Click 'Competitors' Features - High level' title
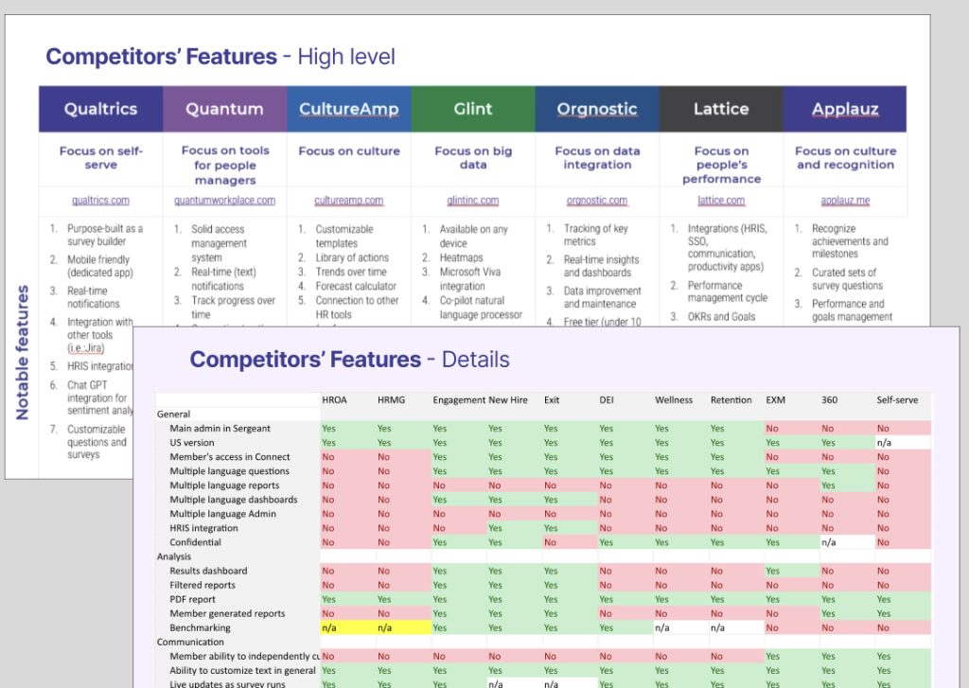Viewport: 969px width, 688px height. tap(220, 56)
